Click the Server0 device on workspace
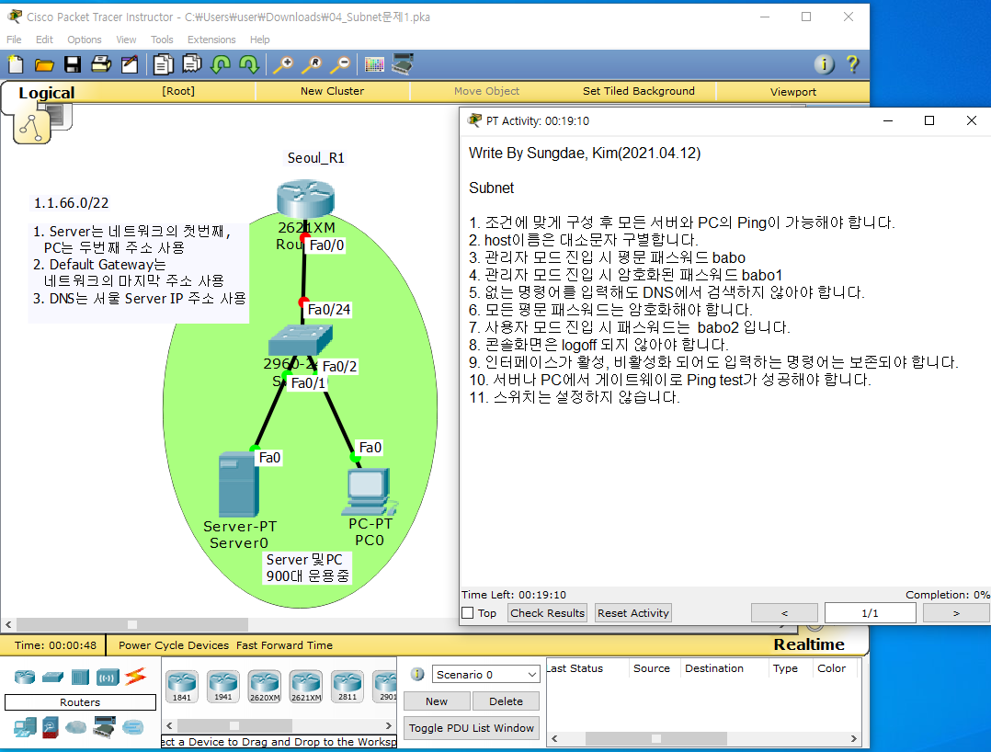The image size is (991, 752). [x=239, y=484]
